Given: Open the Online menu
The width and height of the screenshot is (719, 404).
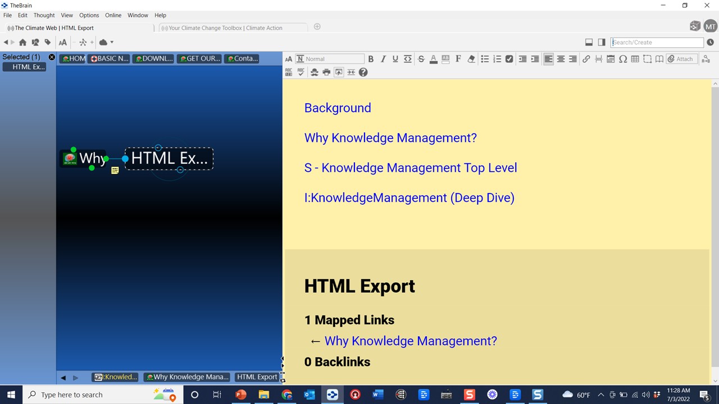Looking at the screenshot, I should click(113, 15).
